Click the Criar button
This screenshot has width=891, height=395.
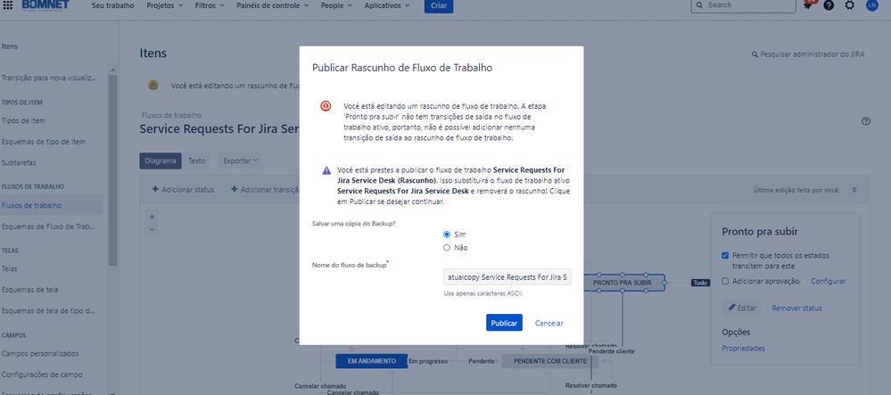coord(439,5)
